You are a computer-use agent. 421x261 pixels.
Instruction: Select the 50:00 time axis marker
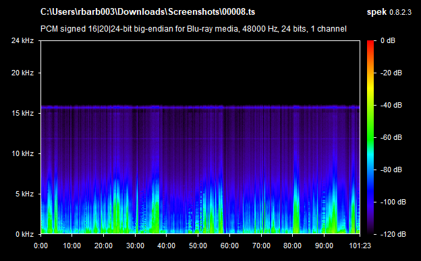198,246
